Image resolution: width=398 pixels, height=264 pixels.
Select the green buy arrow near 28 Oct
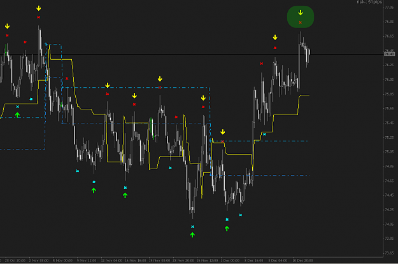[17, 115]
